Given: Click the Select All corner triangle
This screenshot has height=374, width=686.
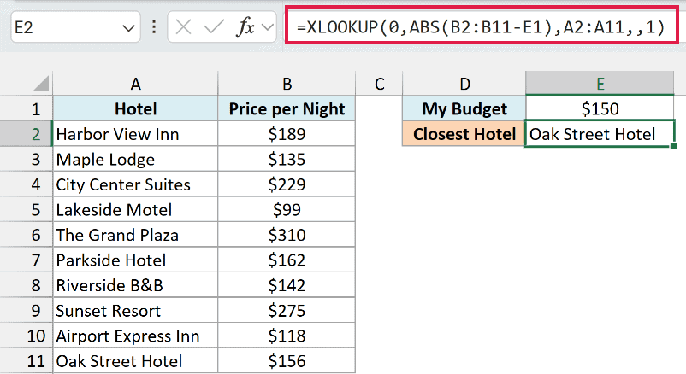Looking at the screenshot, I should pyautogui.click(x=41, y=84).
